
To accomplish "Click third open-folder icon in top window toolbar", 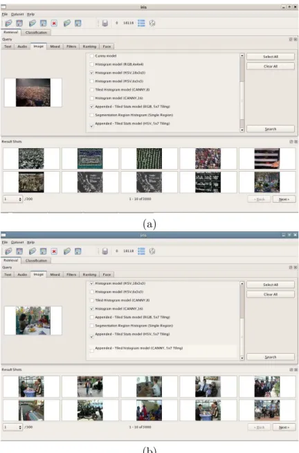I will (67, 23).
